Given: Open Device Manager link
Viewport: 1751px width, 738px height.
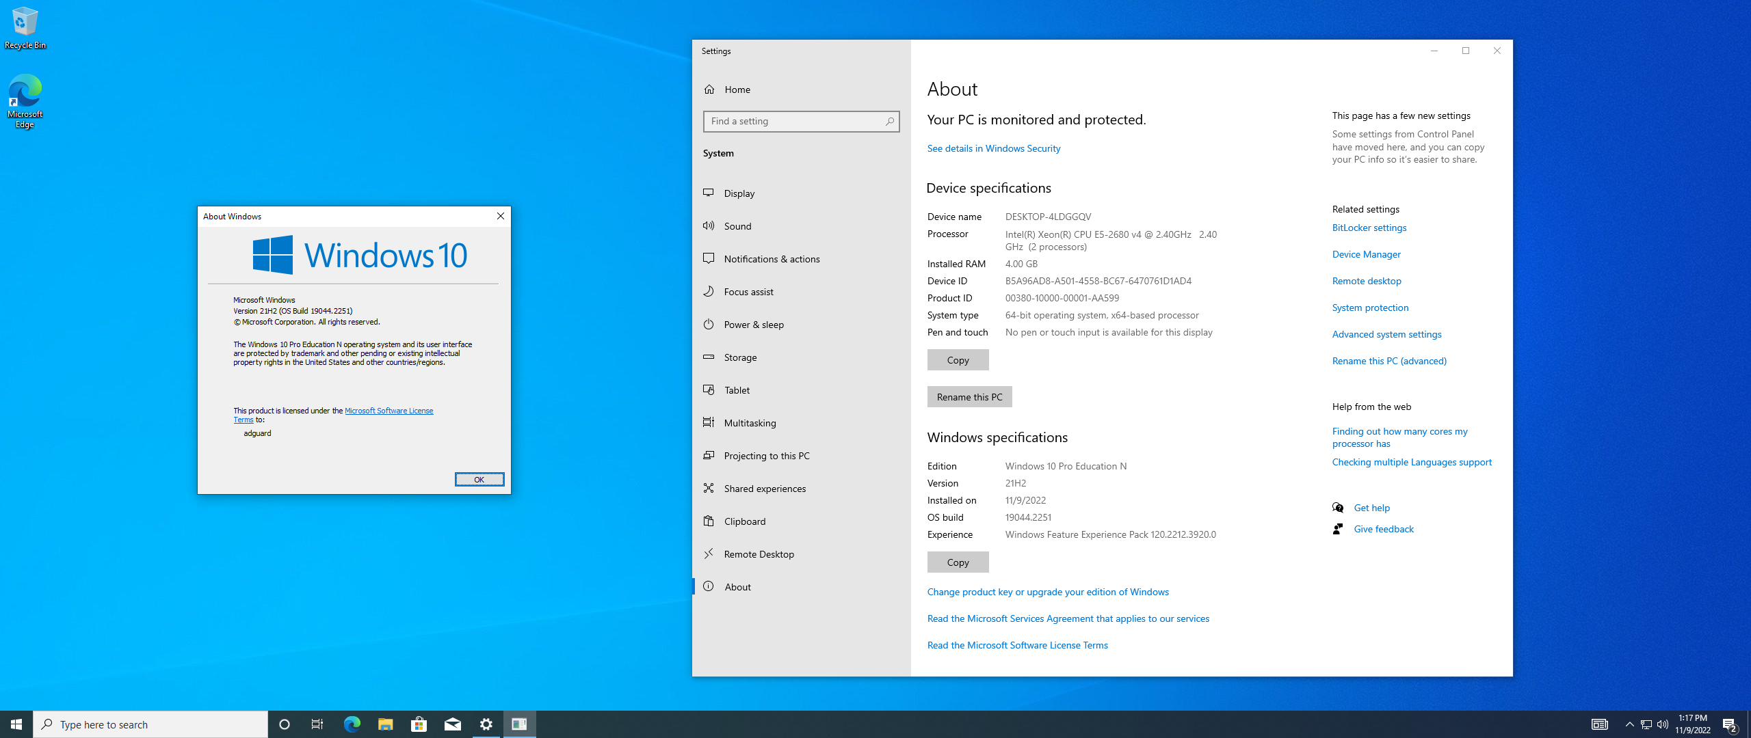Looking at the screenshot, I should tap(1366, 254).
